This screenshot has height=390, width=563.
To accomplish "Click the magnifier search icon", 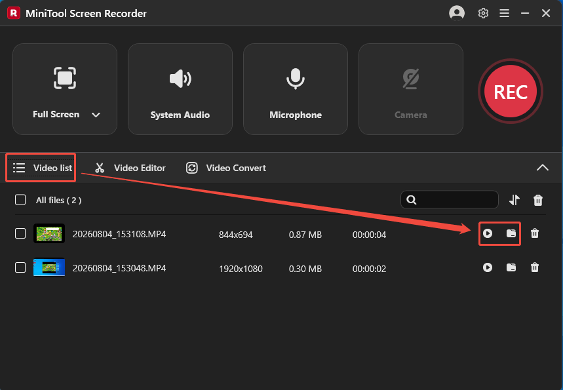I will tap(412, 200).
